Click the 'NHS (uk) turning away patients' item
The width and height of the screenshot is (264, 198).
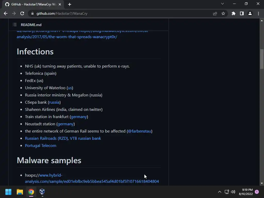[x=77, y=66]
